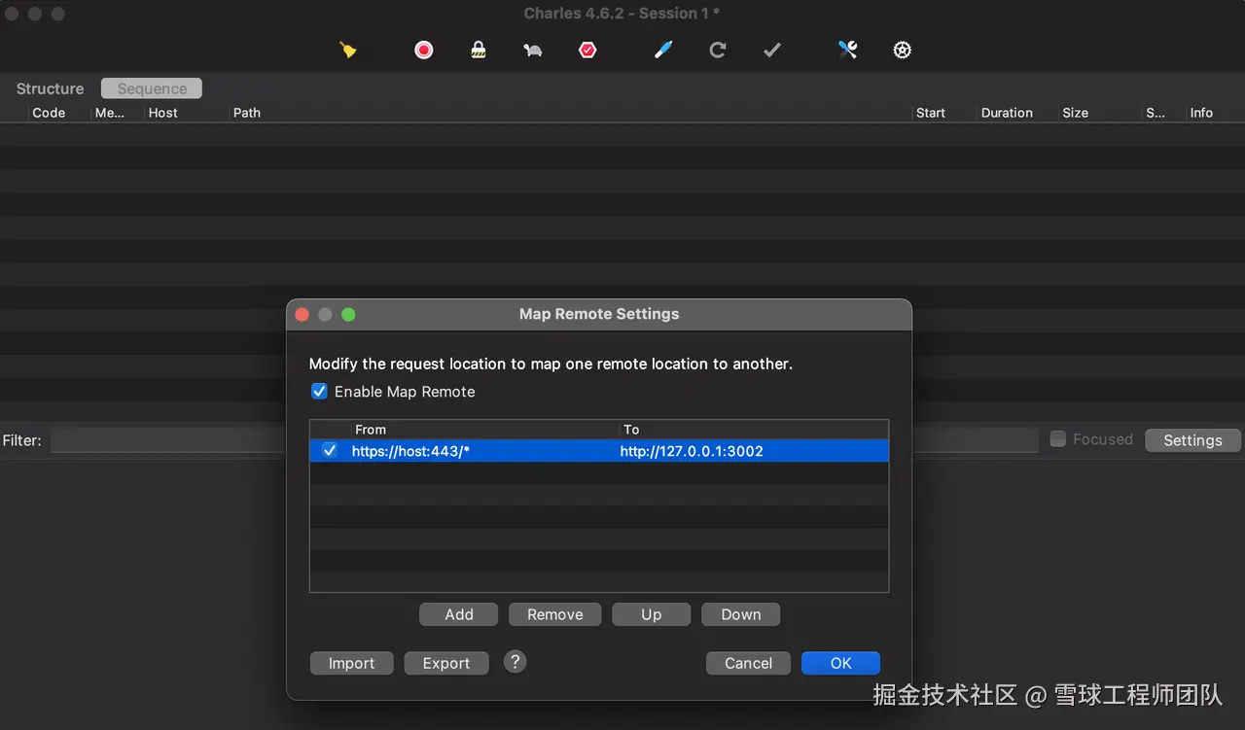
Task: Open the Settings gear icon
Action: (x=903, y=50)
